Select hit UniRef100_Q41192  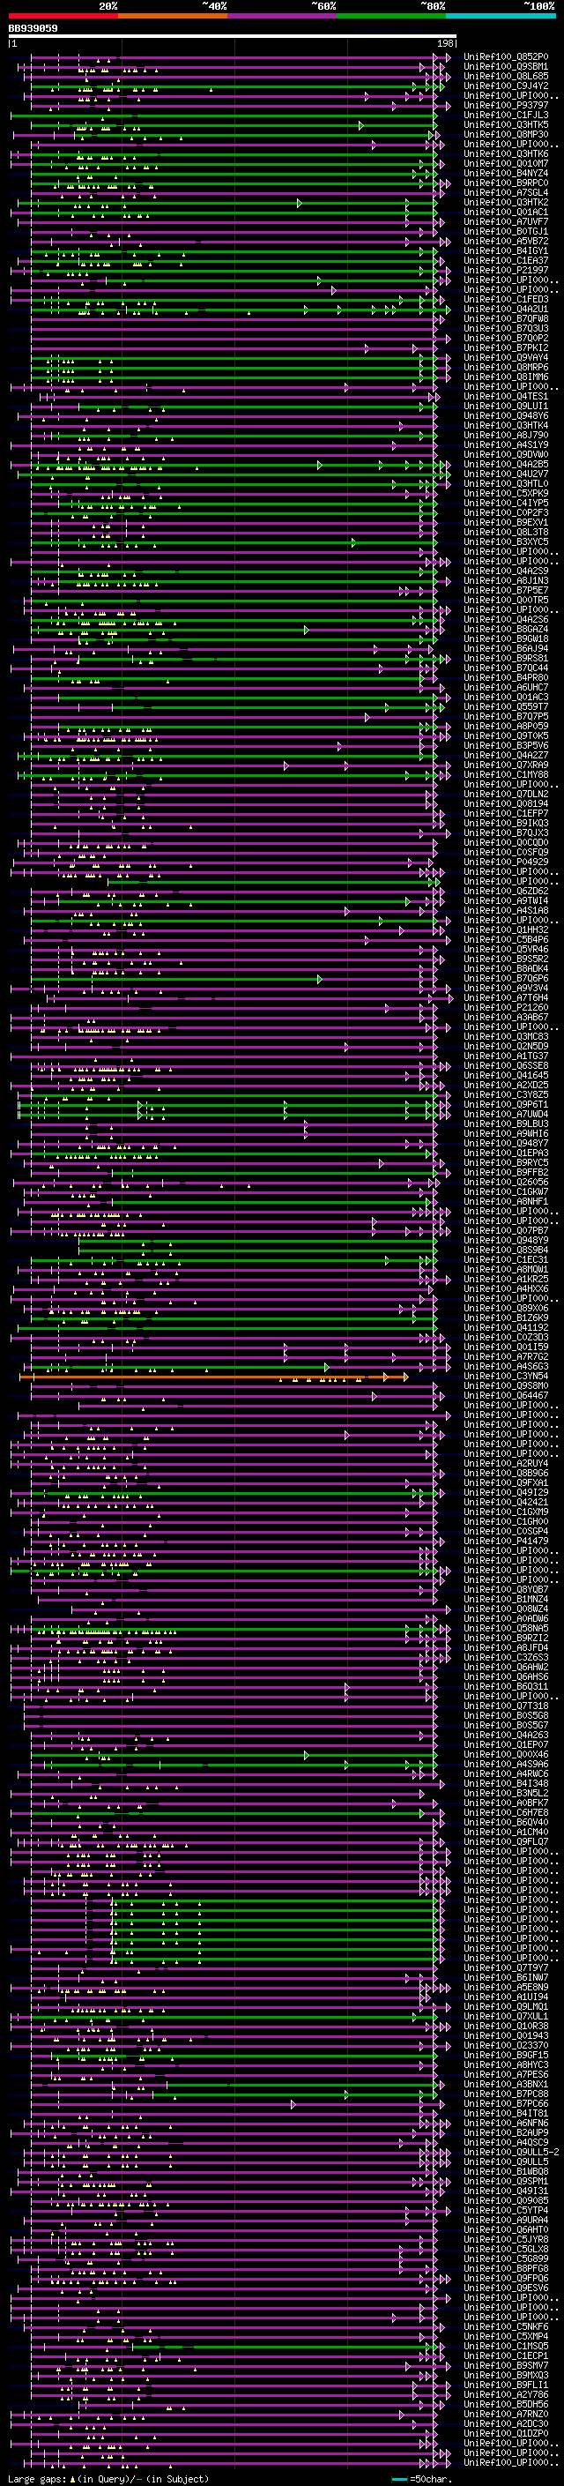506,1328
